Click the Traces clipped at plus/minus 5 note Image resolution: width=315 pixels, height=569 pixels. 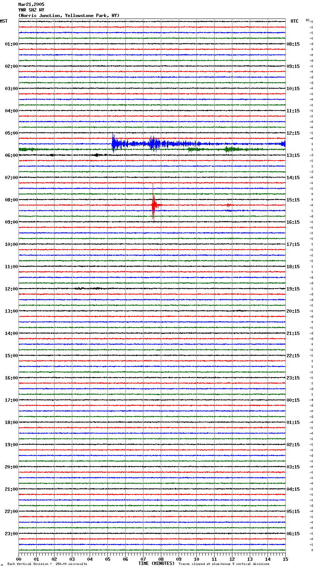[224, 564]
